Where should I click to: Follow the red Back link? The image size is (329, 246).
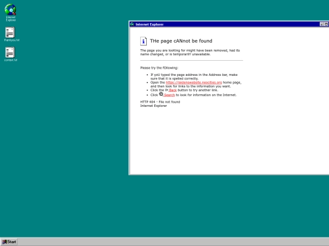pos(172,90)
